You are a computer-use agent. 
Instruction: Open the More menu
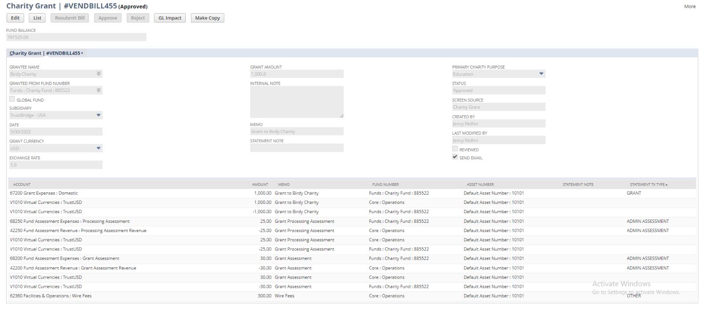point(689,7)
